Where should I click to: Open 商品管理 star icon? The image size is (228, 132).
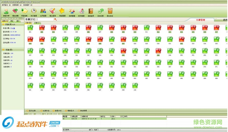62,12
